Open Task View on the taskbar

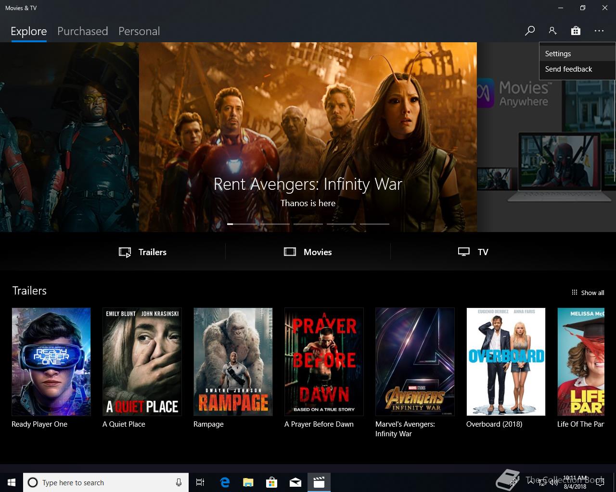(x=200, y=482)
